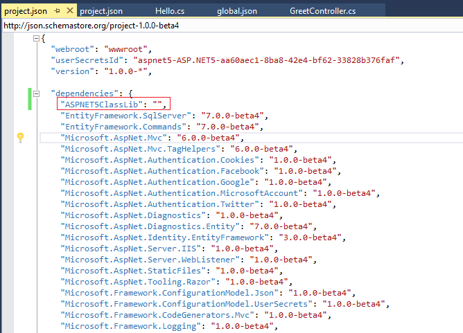Click the "ASPNET5ClassLib" dependency entry
Image resolution: width=463 pixels, height=333 pixels.
pyautogui.click(x=114, y=104)
